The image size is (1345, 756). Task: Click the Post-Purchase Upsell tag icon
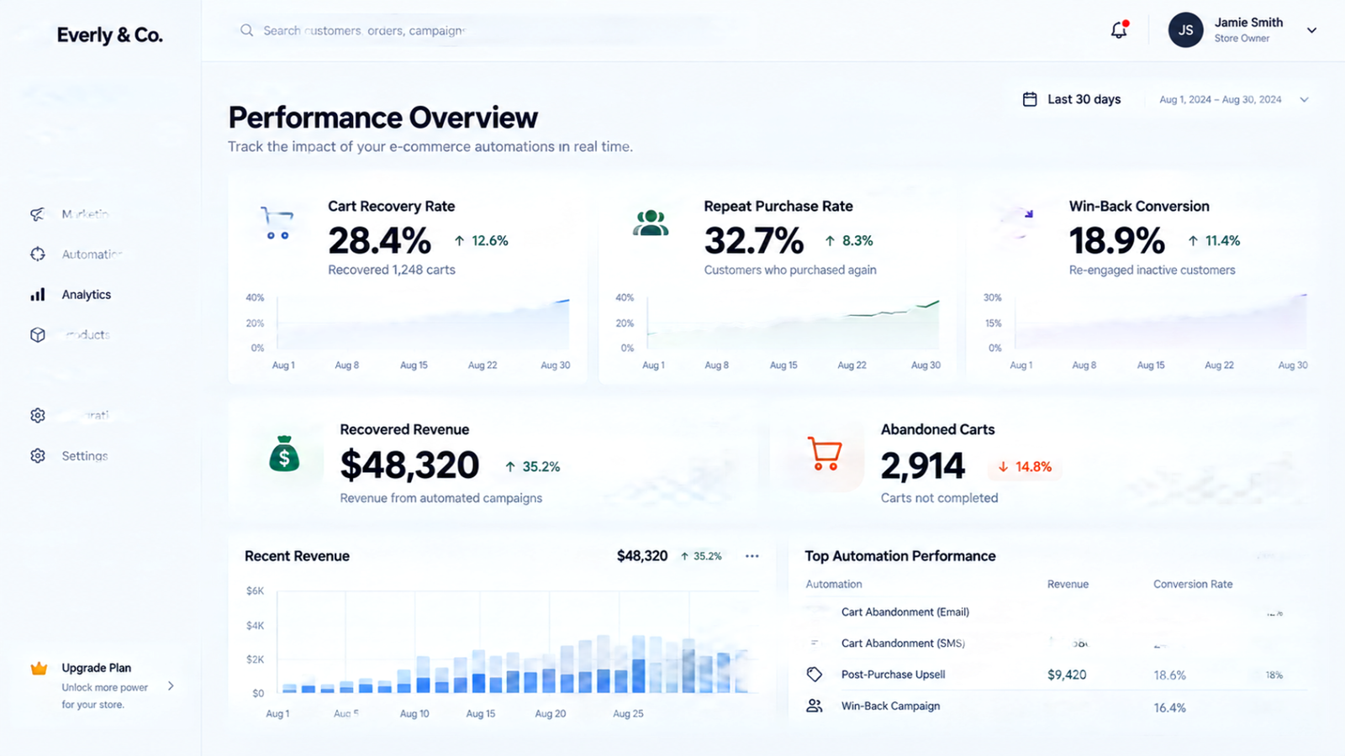[814, 675]
